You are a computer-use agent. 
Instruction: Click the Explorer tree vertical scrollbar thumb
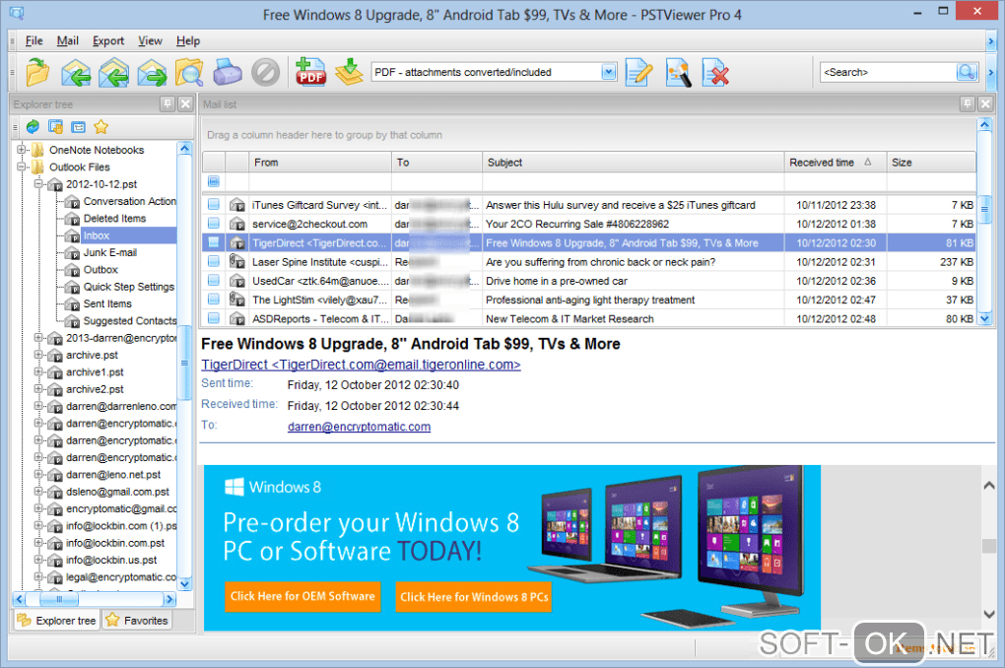tap(184, 363)
